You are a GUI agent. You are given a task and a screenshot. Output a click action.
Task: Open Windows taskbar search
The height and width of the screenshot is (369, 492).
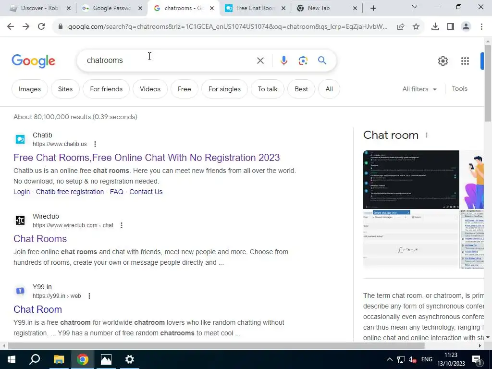[x=35, y=359]
